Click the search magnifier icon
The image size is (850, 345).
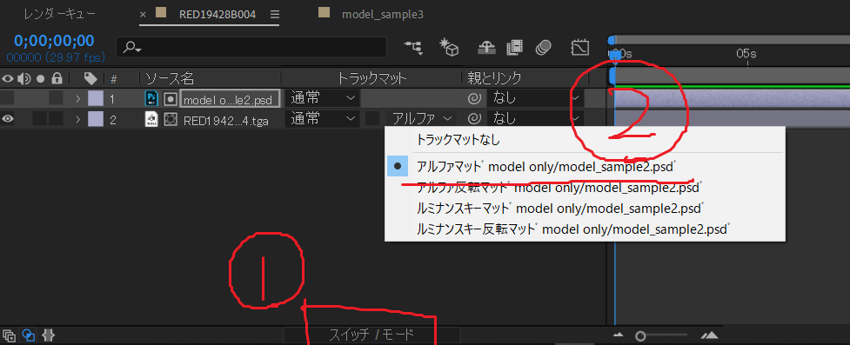point(131,48)
